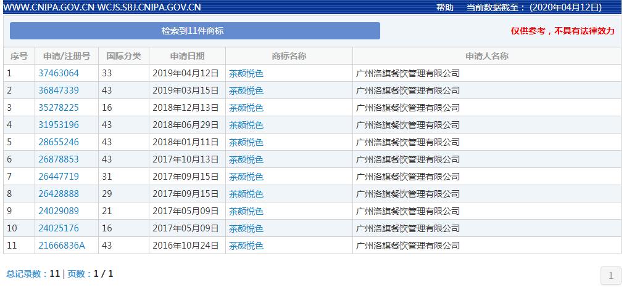
Task: Open registration number 26878853
Action: point(59,159)
